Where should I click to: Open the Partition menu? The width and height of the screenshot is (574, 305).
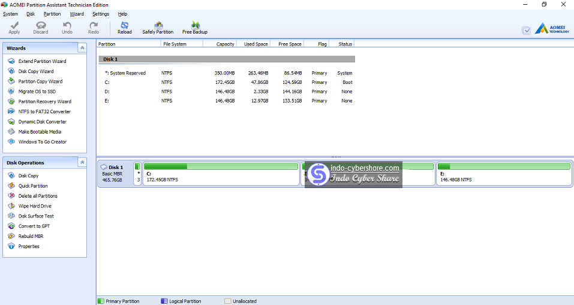pyautogui.click(x=52, y=14)
